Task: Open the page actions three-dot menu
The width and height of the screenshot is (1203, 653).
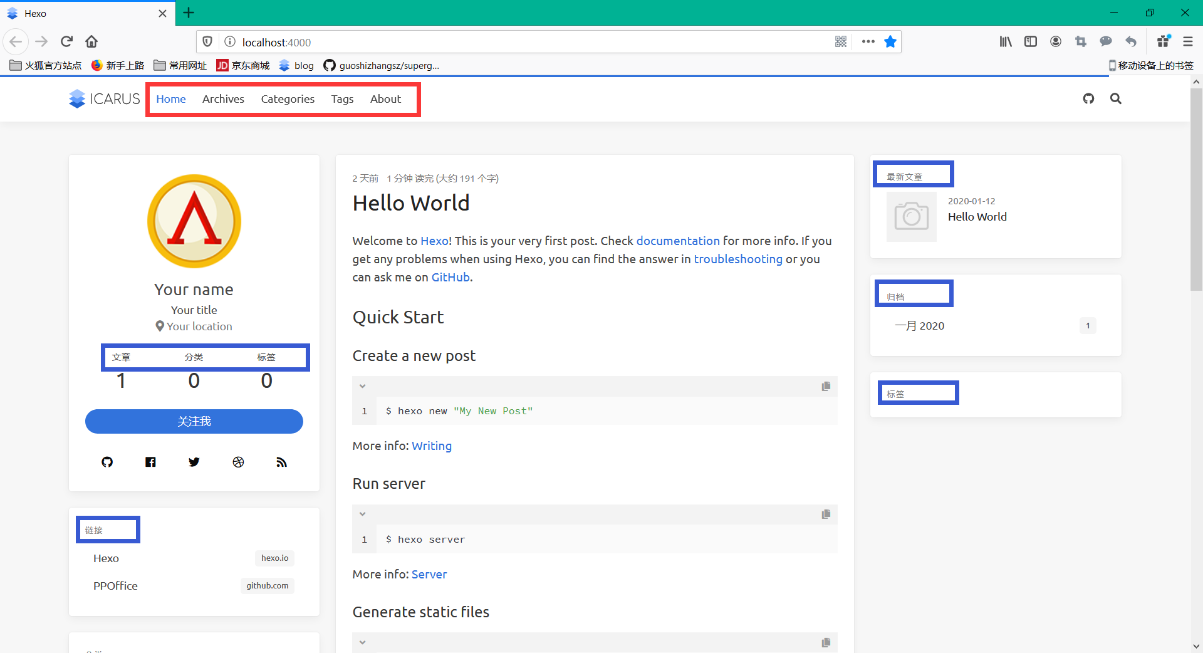Action: tap(868, 42)
